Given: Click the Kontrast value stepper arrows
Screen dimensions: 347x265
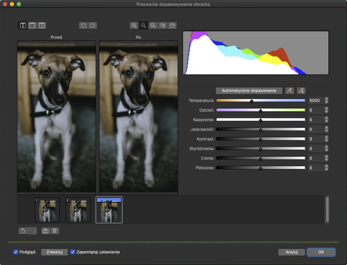Looking at the screenshot, I should tap(326, 139).
